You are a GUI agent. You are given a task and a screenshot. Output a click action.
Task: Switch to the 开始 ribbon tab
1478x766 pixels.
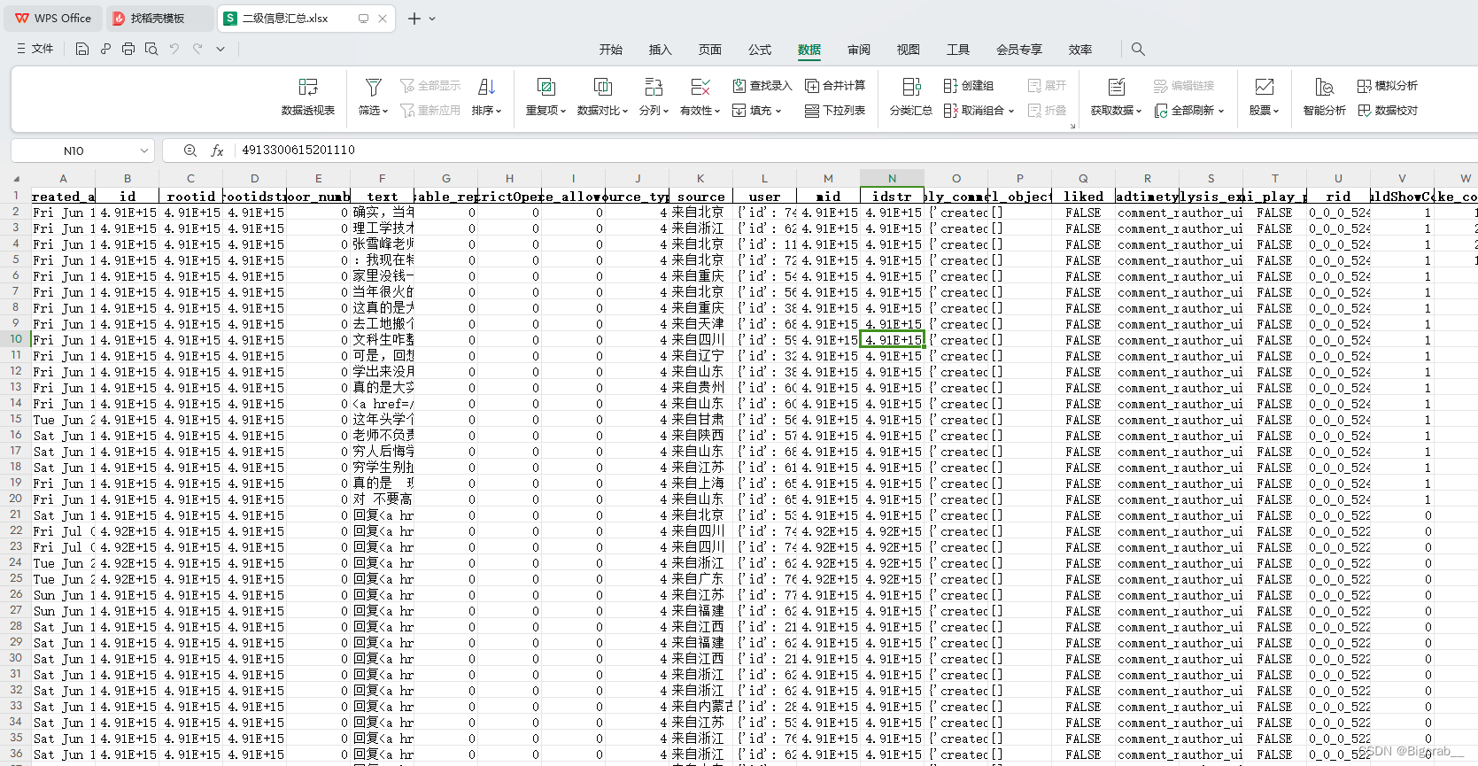[x=611, y=50]
